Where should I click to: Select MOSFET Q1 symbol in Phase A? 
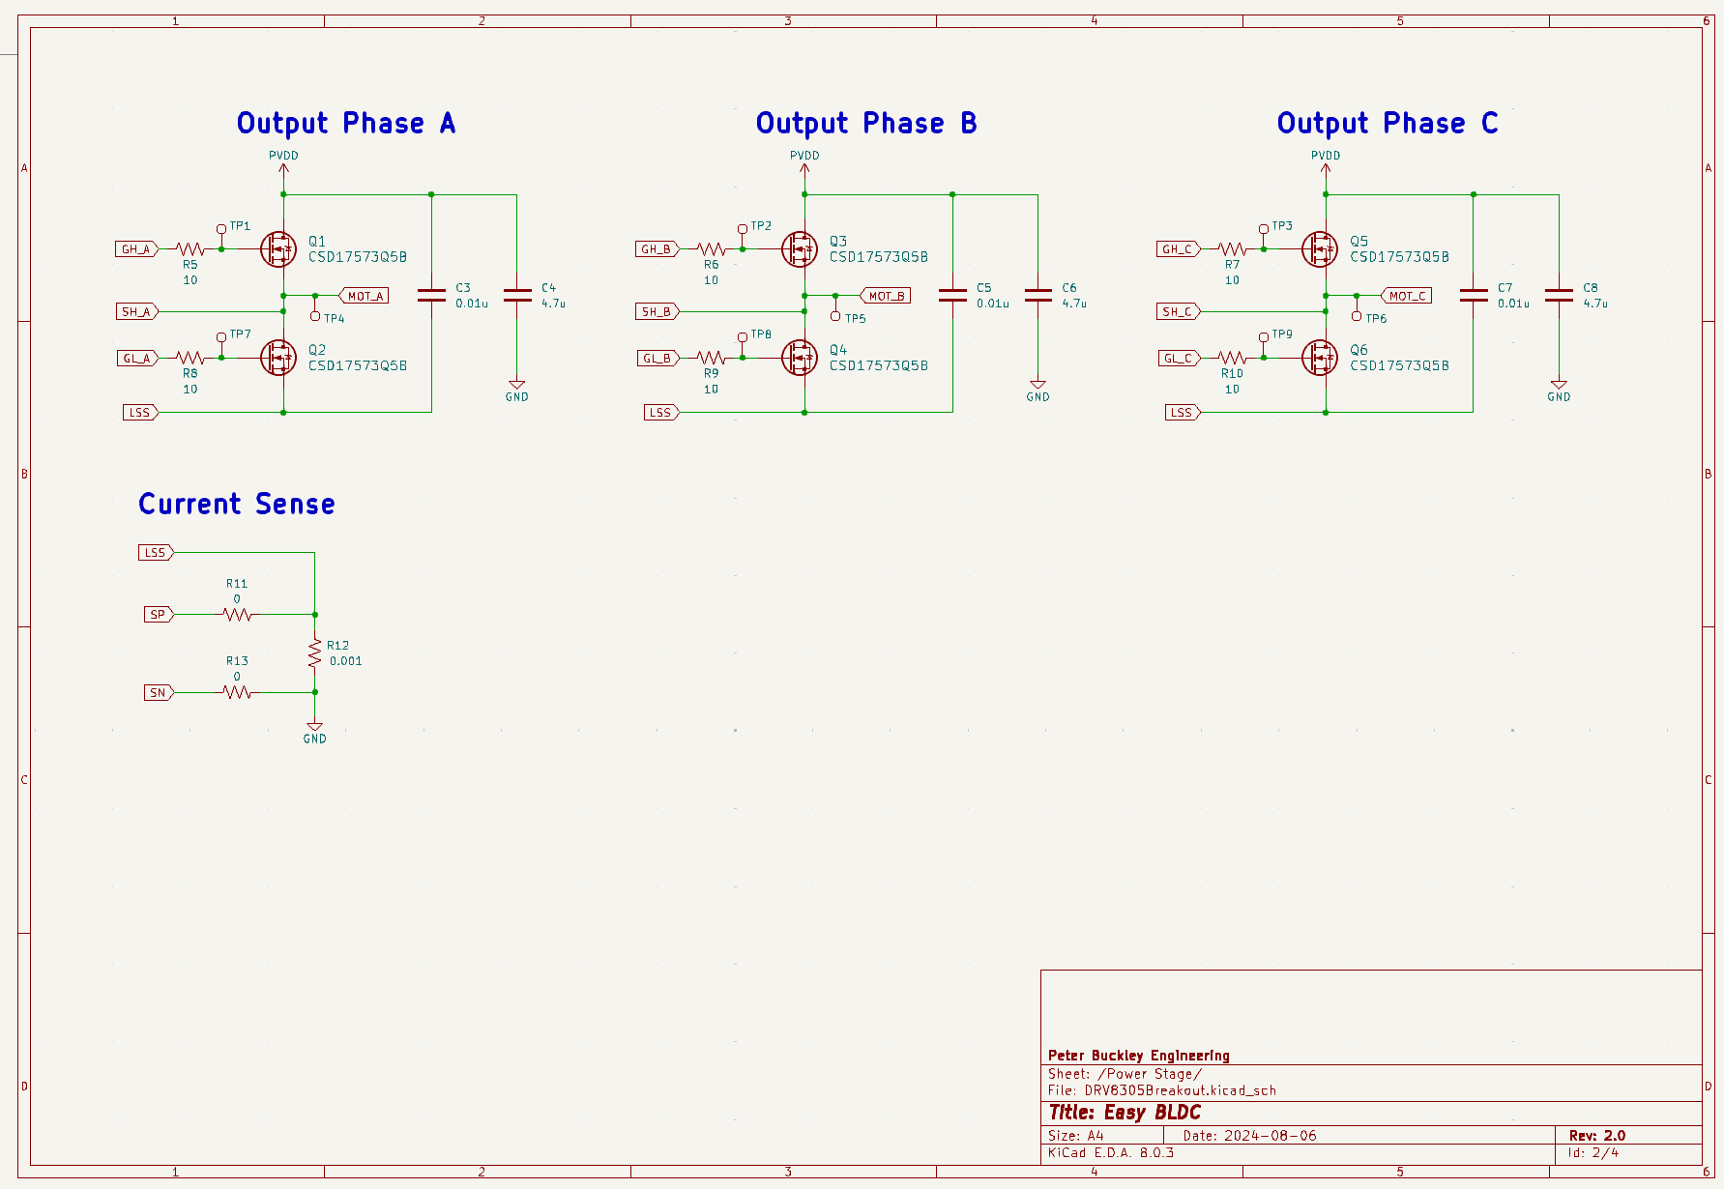(x=278, y=249)
